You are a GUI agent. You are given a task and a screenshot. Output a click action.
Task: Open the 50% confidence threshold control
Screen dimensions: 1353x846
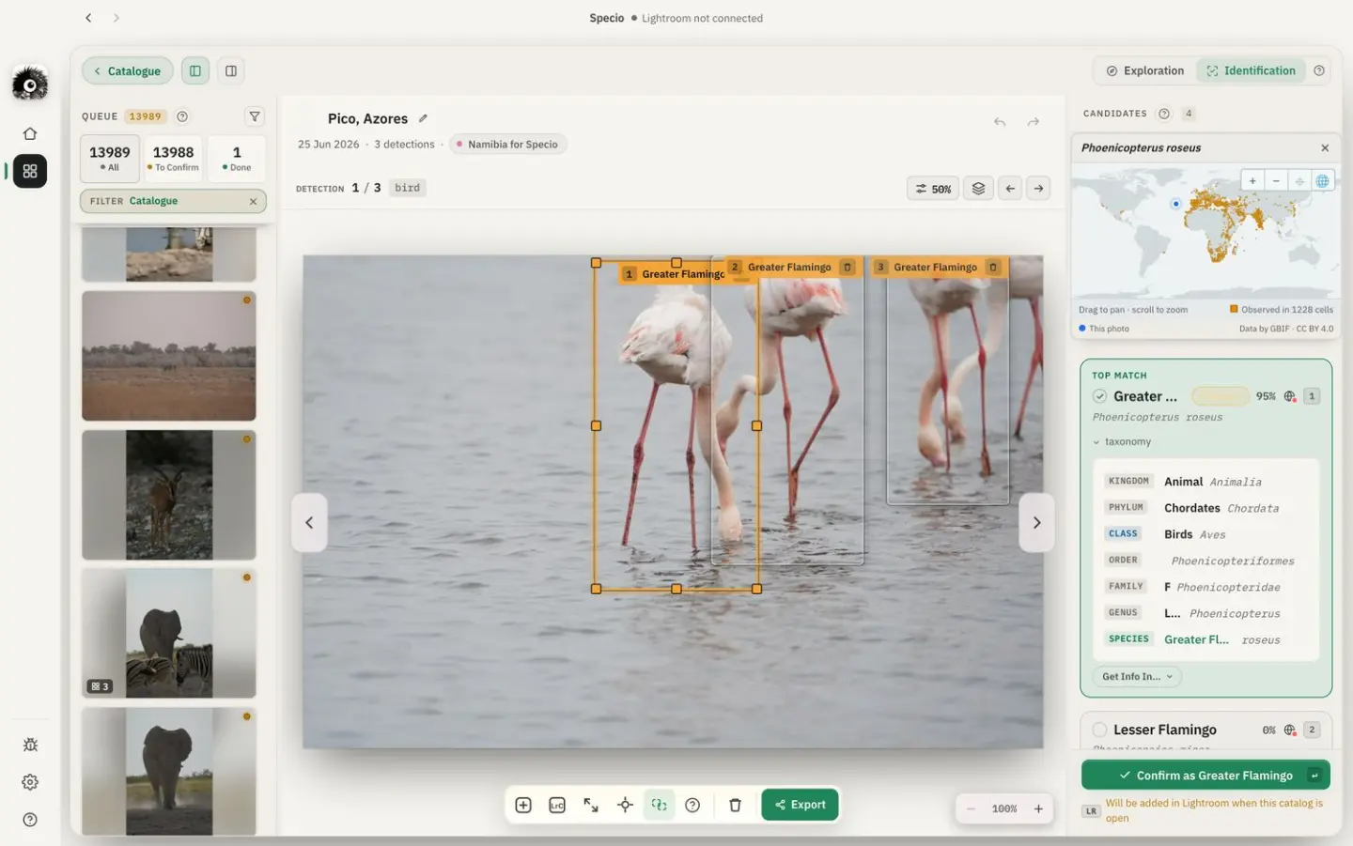934,189
